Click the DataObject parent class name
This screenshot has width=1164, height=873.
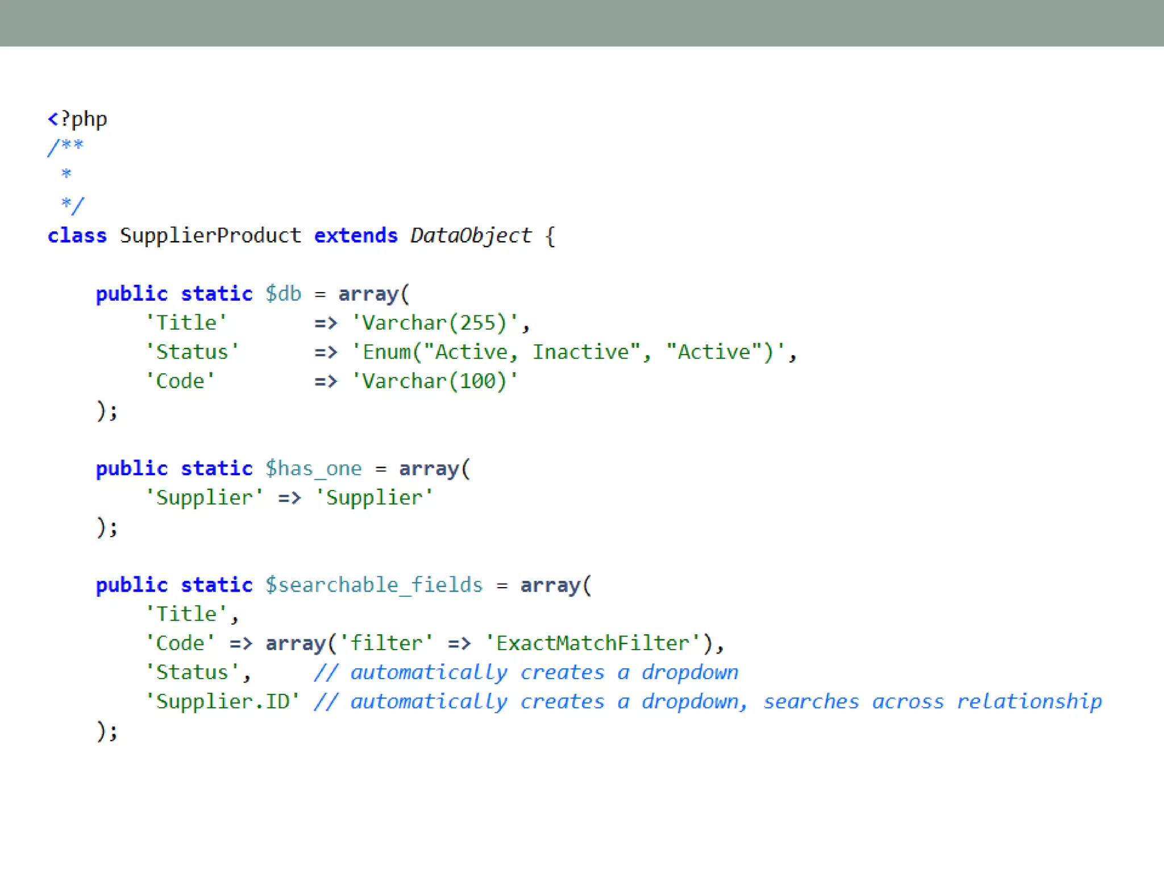(x=471, y=235)
